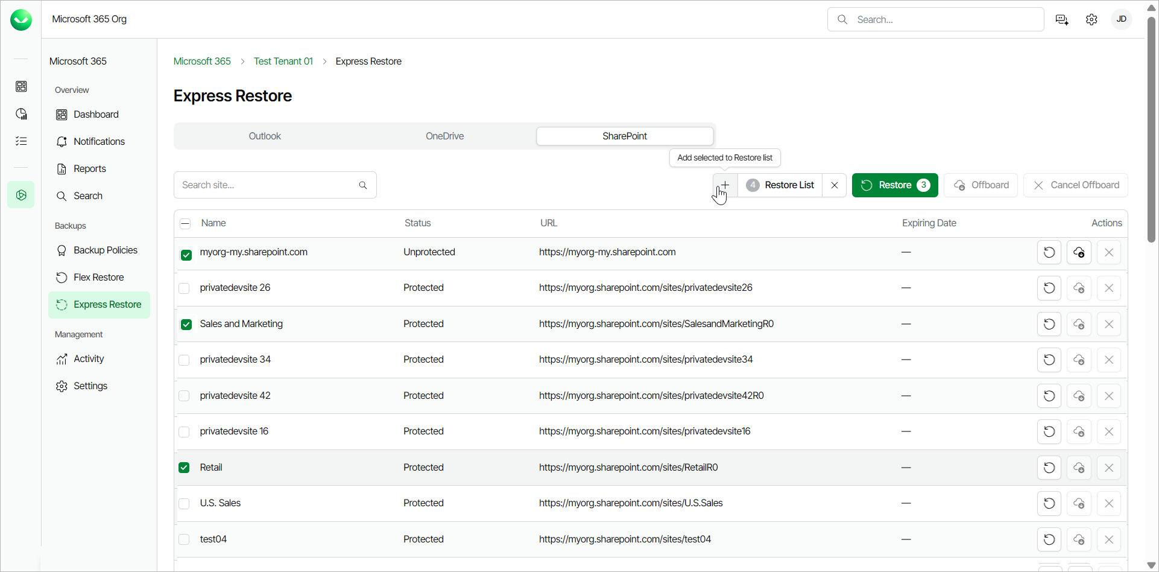Viewport: 1159px width, 572px height.
Task: Check the privatedevsite 34 checkbox
Action: 184,360
